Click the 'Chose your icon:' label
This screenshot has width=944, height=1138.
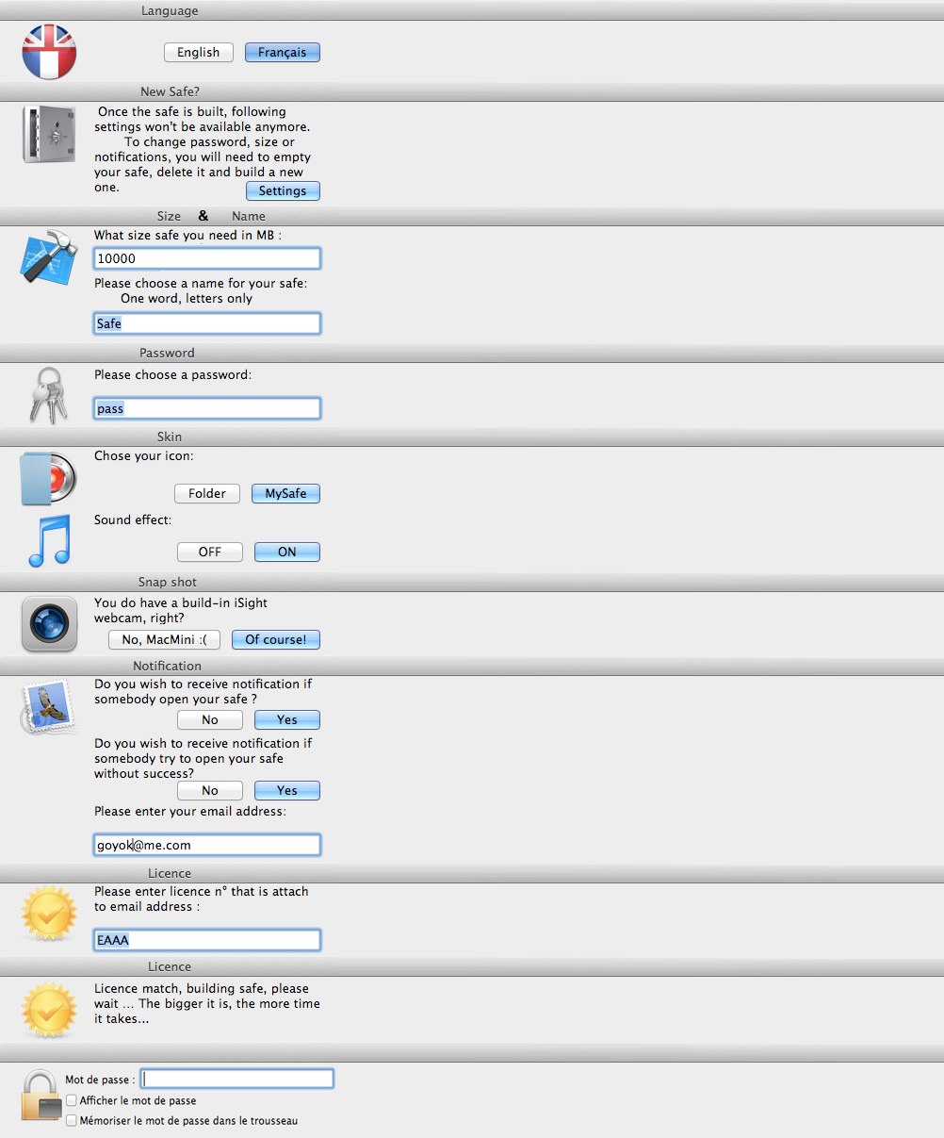143,455
